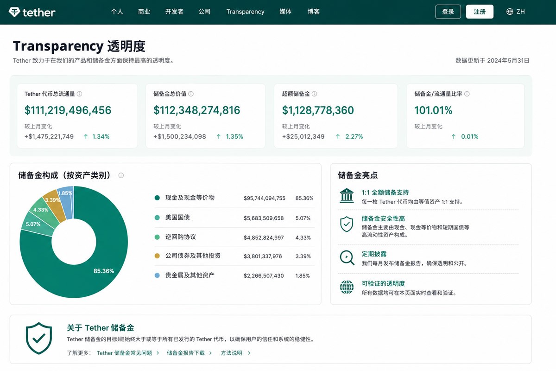Click info icon next to 超额储备金
The image size is (556, 371).
tap(314, 94)
